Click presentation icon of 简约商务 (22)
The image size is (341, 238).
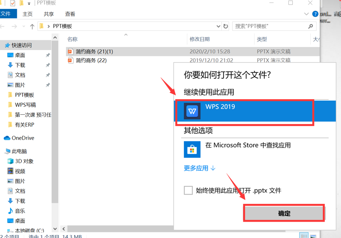(x=70, y=60)
